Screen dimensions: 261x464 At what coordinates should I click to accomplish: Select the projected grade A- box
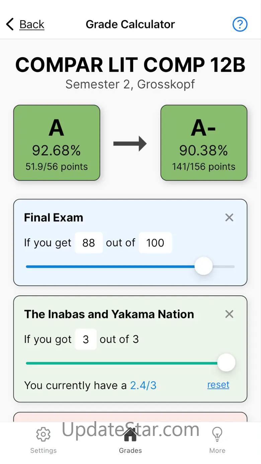[x=204, y=143]
